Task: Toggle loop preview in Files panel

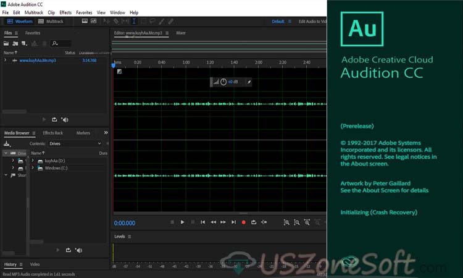Action: (x=54, y=120)
